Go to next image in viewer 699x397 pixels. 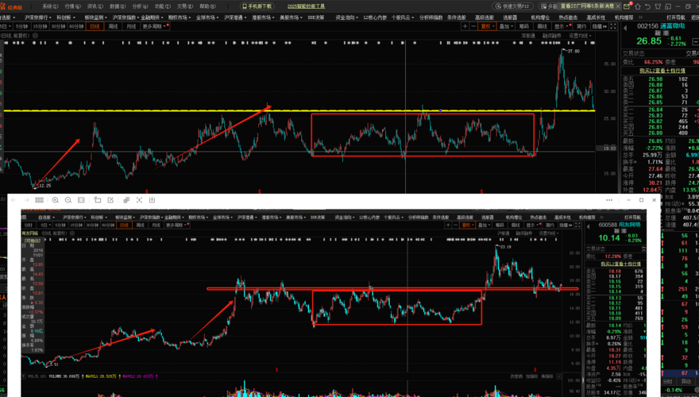coord(26,200)
